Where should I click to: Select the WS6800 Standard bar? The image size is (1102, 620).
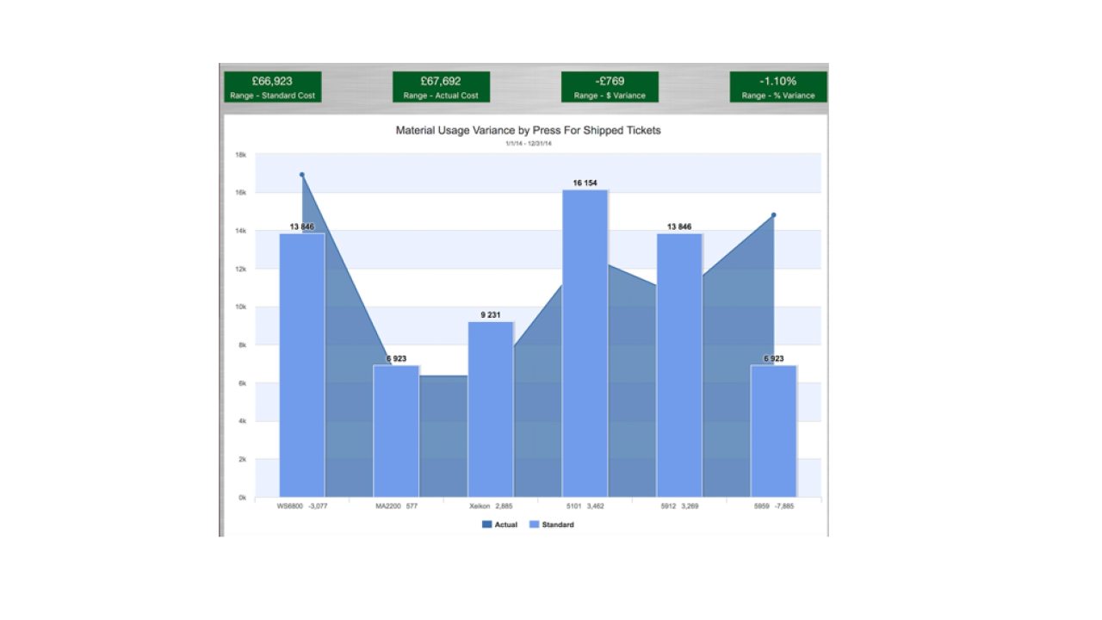point(302,365)
